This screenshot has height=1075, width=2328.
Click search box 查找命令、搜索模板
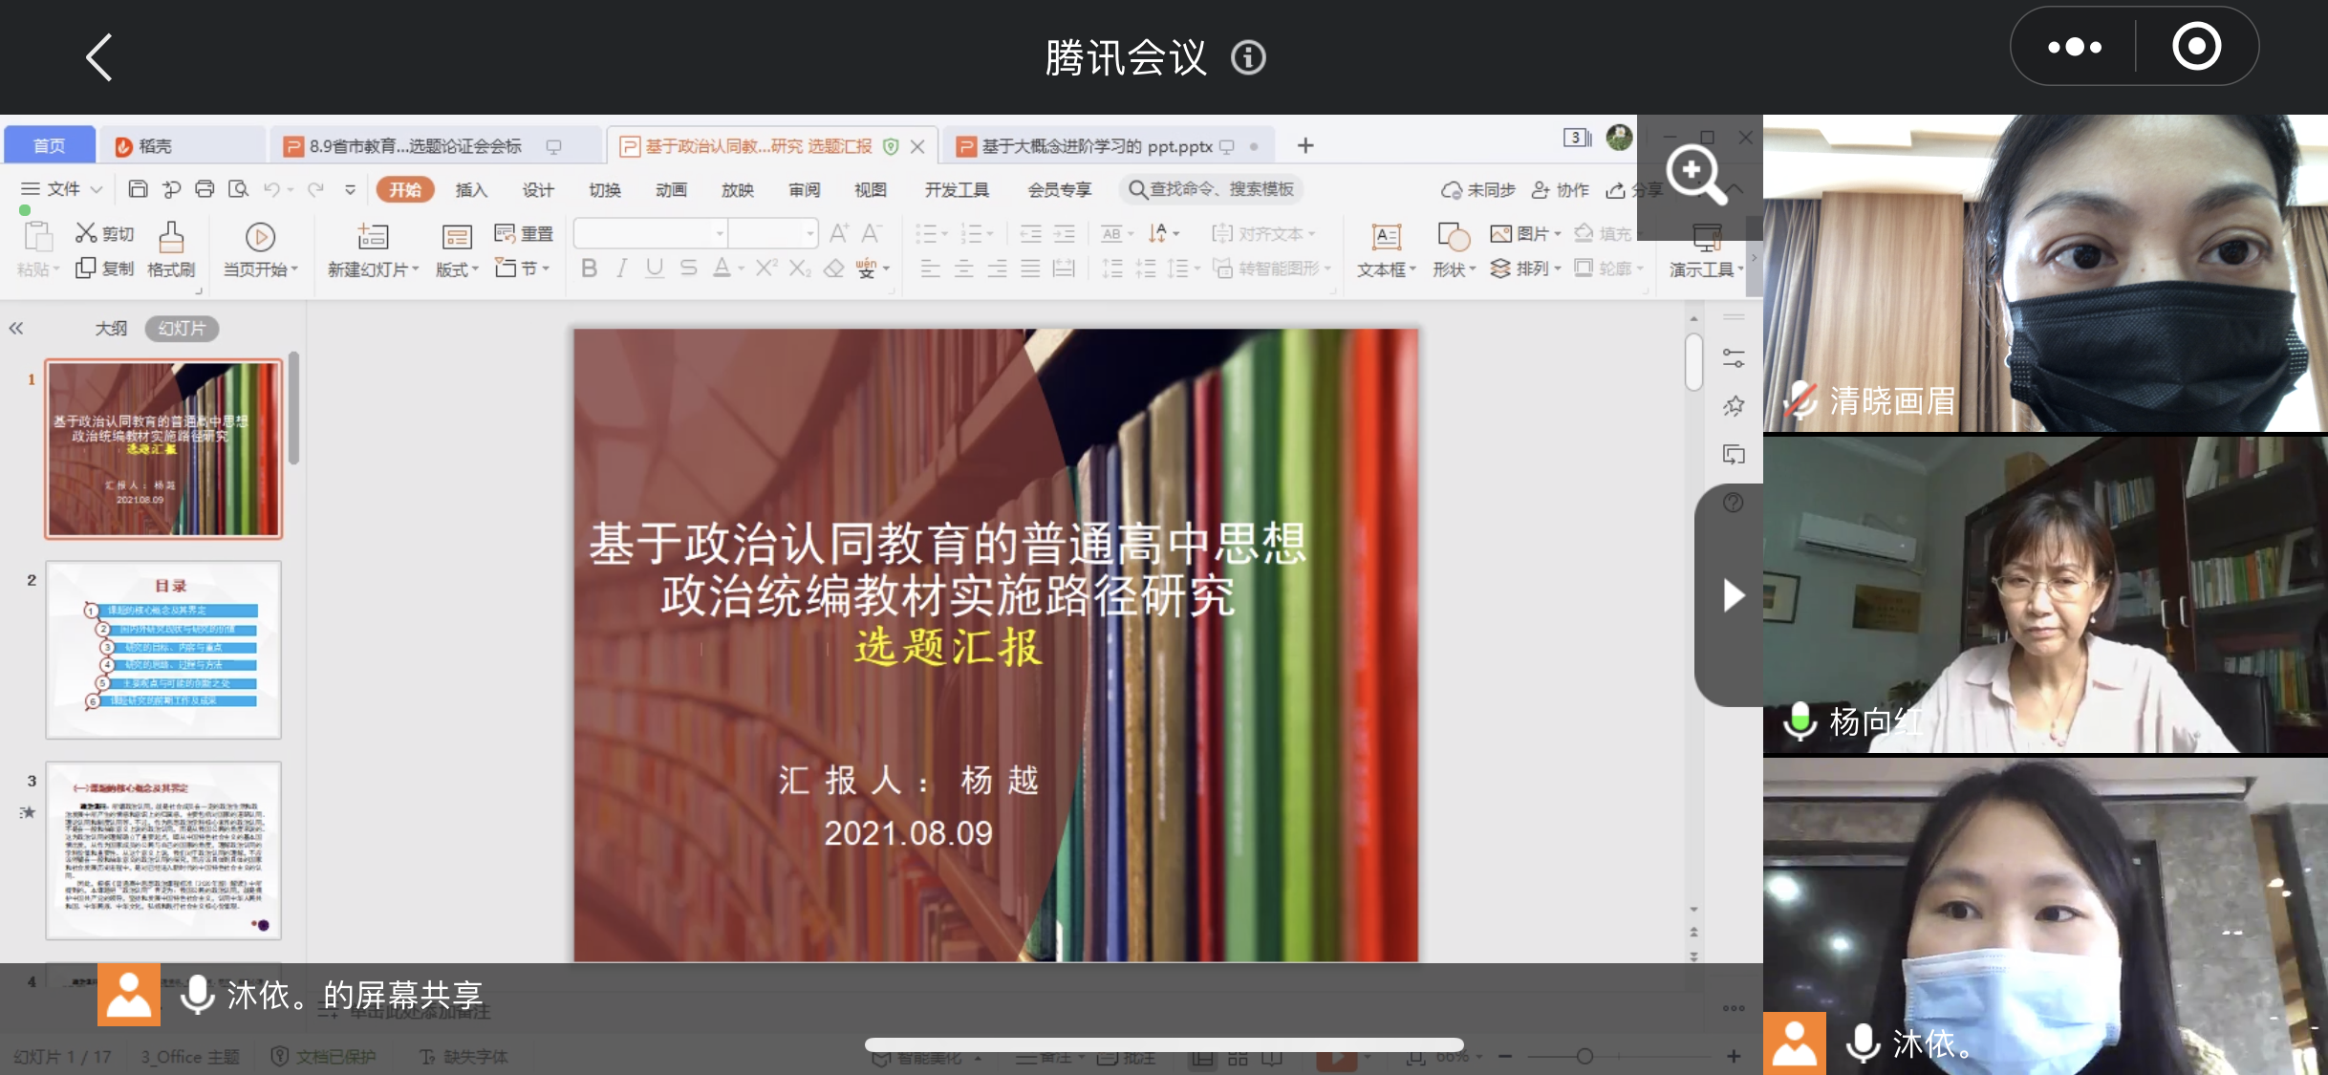(x=1212, y=189)
